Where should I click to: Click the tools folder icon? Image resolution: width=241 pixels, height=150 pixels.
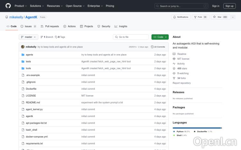[x=23, y=68]
